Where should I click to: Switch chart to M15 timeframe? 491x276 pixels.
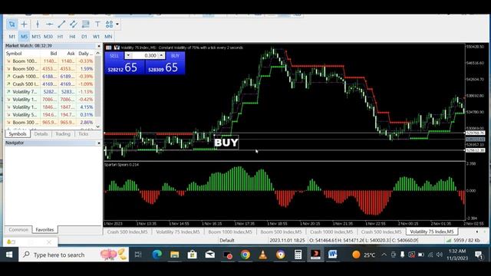click(36, 37)
